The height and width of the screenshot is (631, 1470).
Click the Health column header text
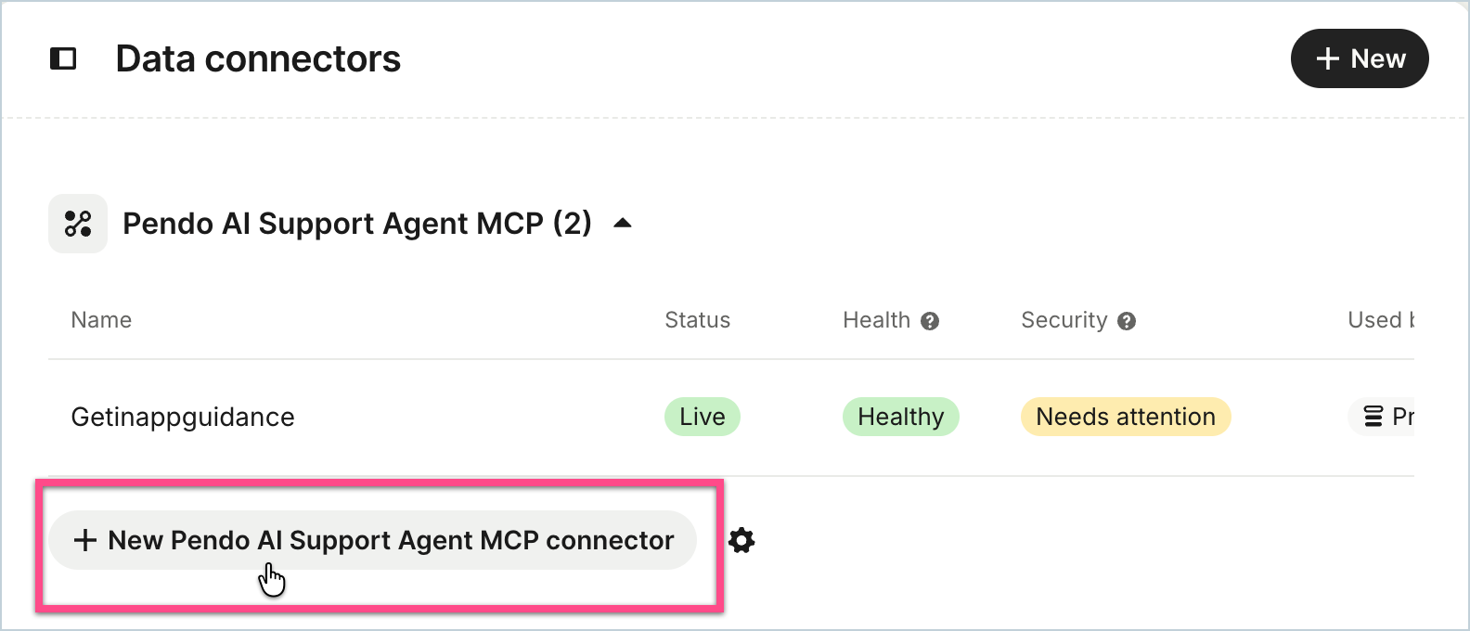(x=876, y=320)
